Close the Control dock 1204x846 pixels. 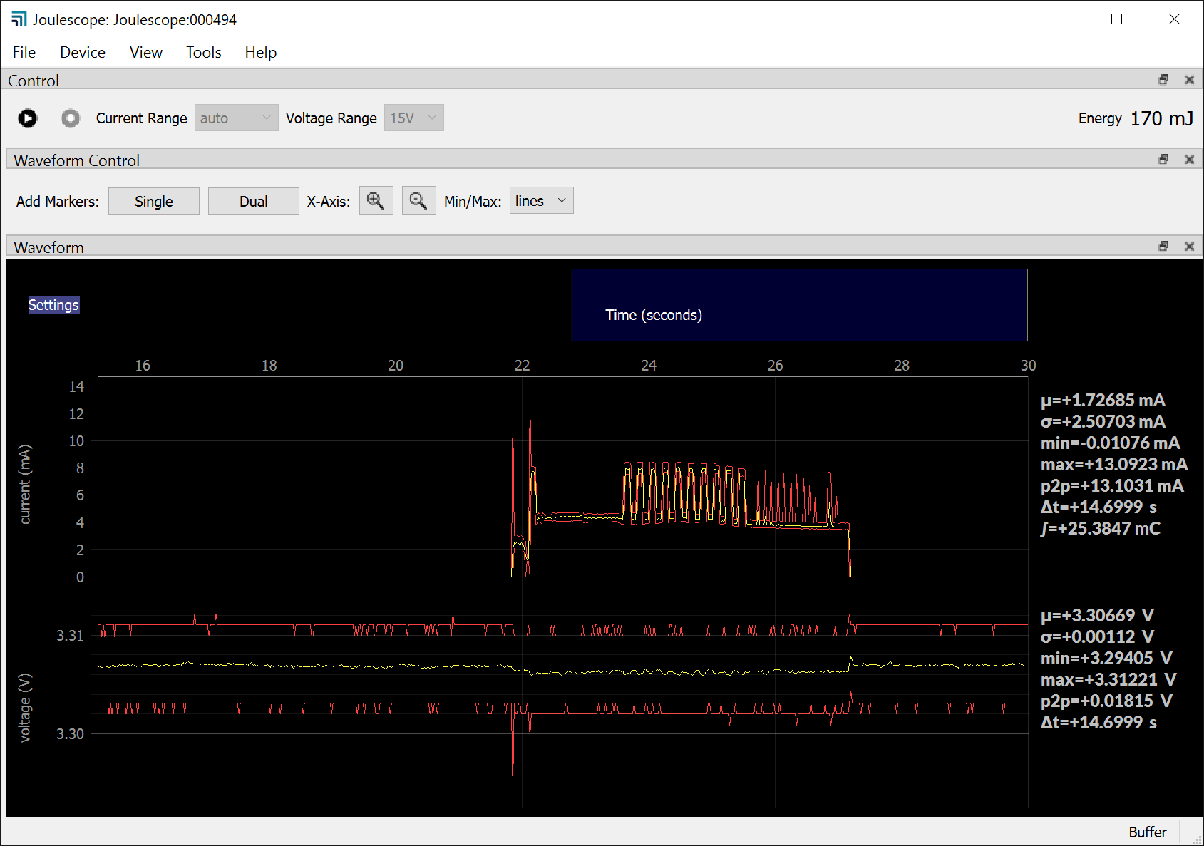point(1189,79)
